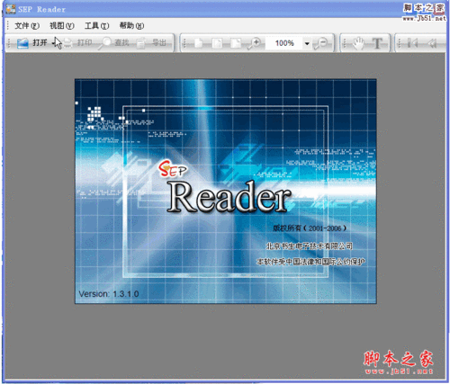Click the 打印 (Print) toolbar icon
450x384 pixels.
click(x=68, y=43)
